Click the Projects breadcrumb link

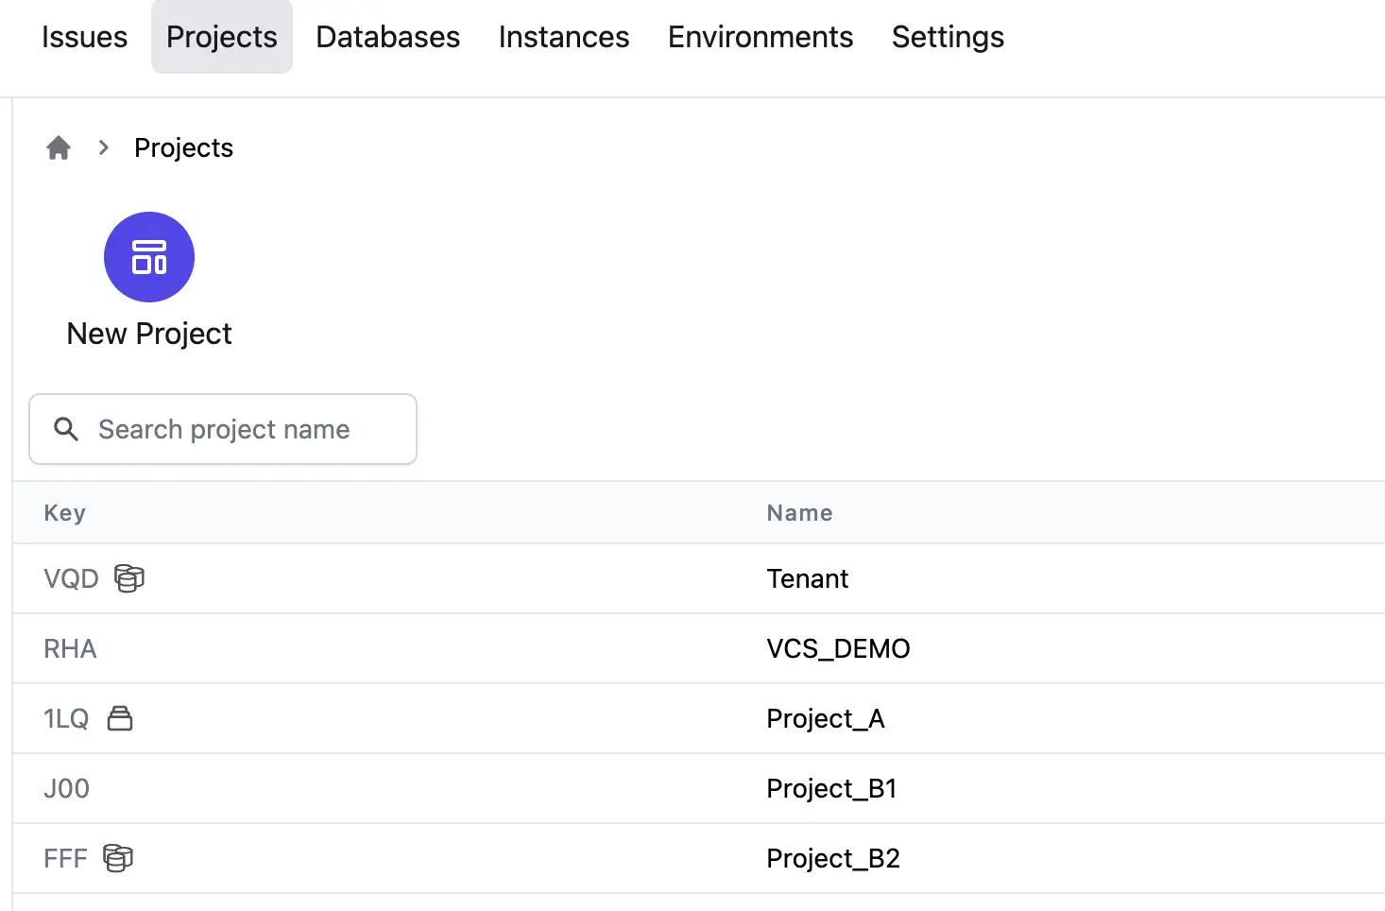[183, 148]
